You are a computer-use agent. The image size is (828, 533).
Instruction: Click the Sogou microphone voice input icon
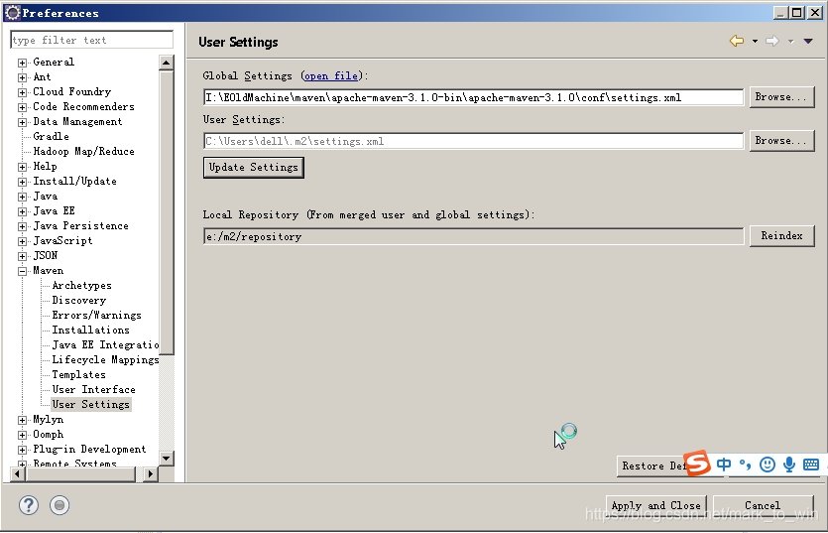[789, 465]
